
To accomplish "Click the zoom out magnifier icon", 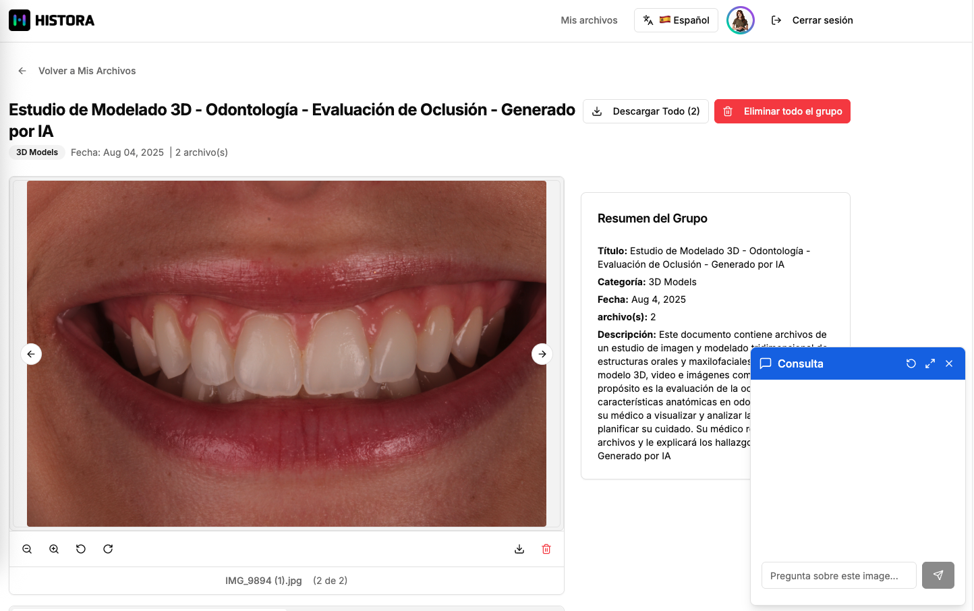I will [27, 549].
